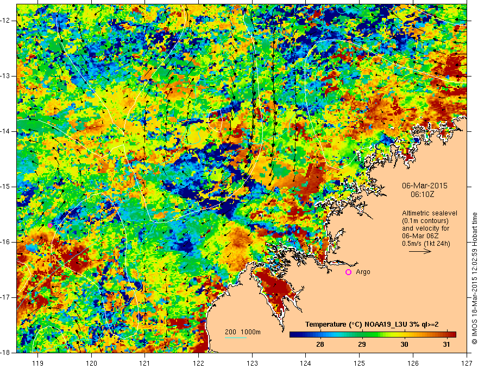Click the cyan bathymetry line sample
Image resolution: width=478 pixels, height=369 pixels.
(x=236, y=338)
